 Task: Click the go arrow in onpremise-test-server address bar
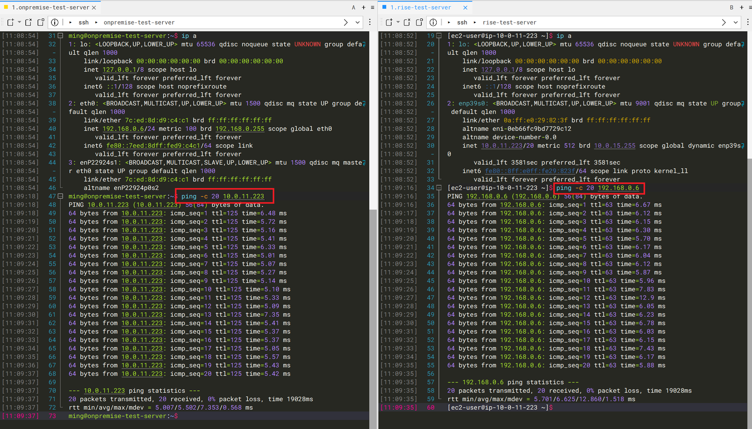coord(346,22)
